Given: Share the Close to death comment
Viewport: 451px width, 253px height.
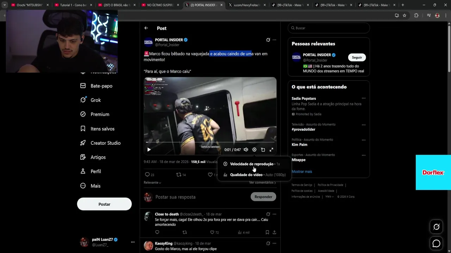Looking at the screenshot, I should pyautogui.click(x=274, y=232).
